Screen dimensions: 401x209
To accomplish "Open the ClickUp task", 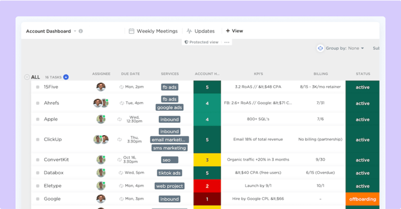I will (53, 139).
